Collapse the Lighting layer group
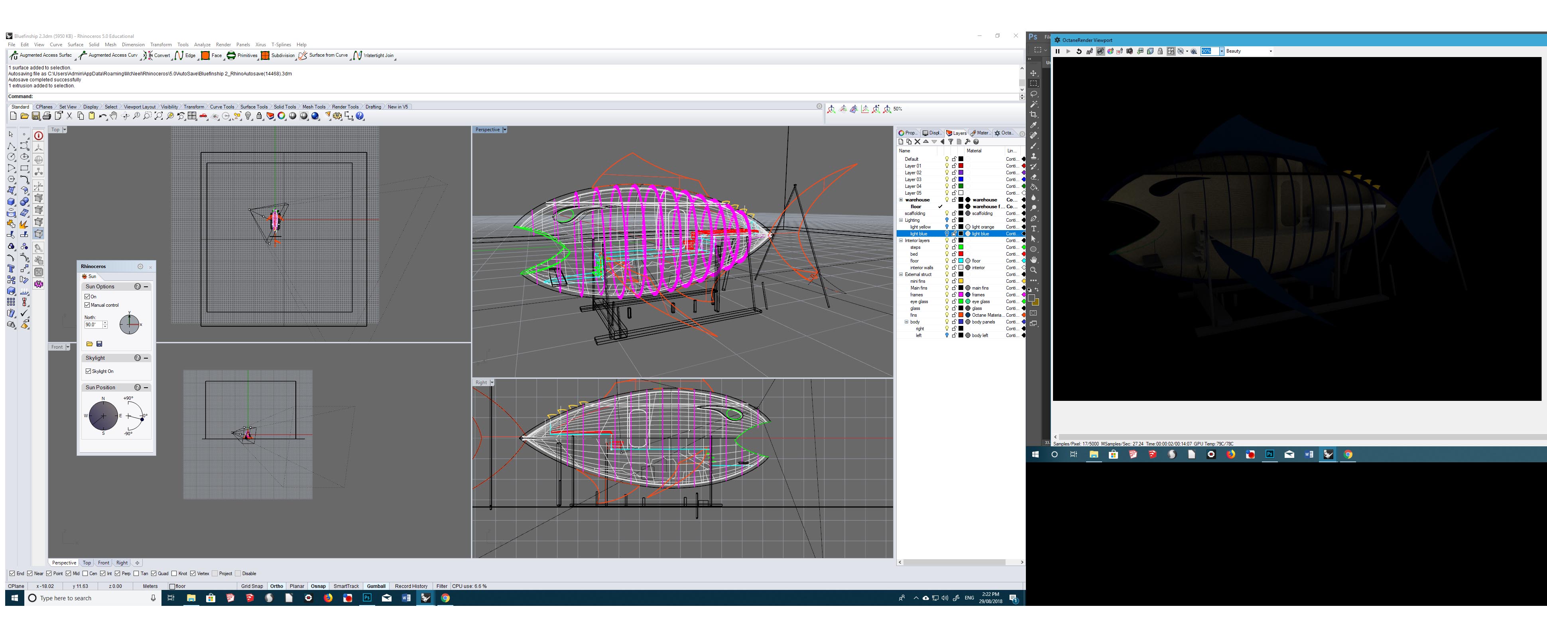Viewport: 1547px width, 627px height. click(901, 221)
